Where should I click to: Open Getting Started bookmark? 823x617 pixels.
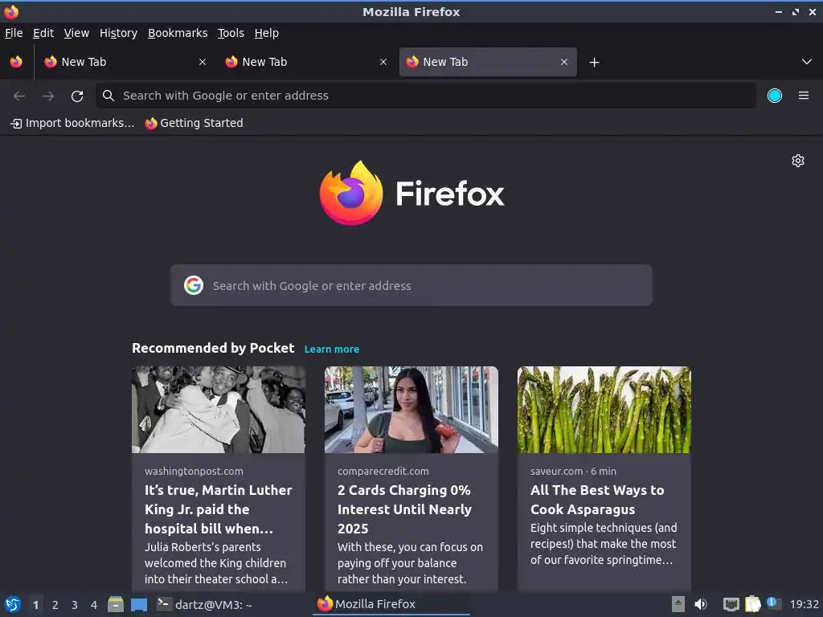click(194, 123)
